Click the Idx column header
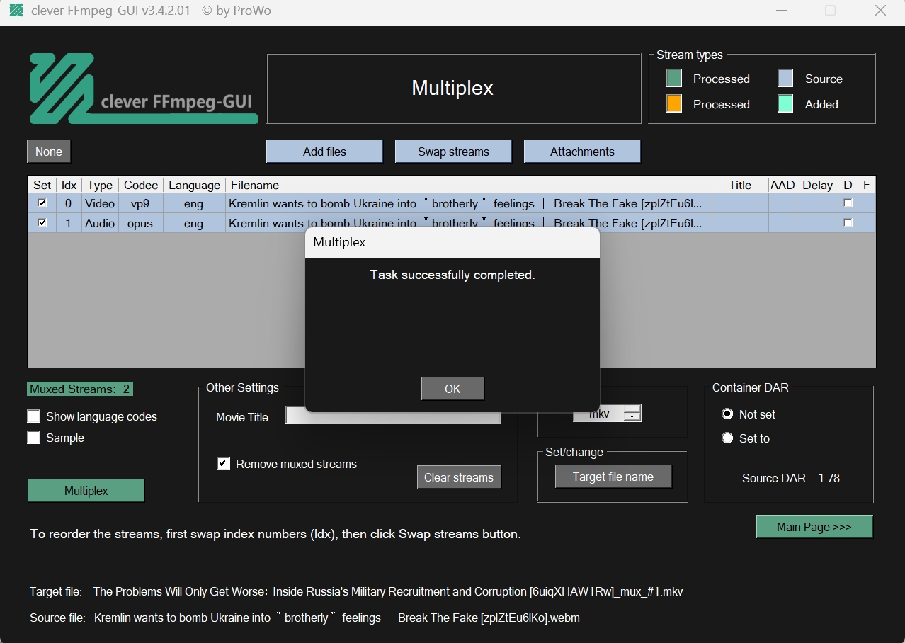The height and width of the screenshot is (643, 905). (x=69, y=185)
